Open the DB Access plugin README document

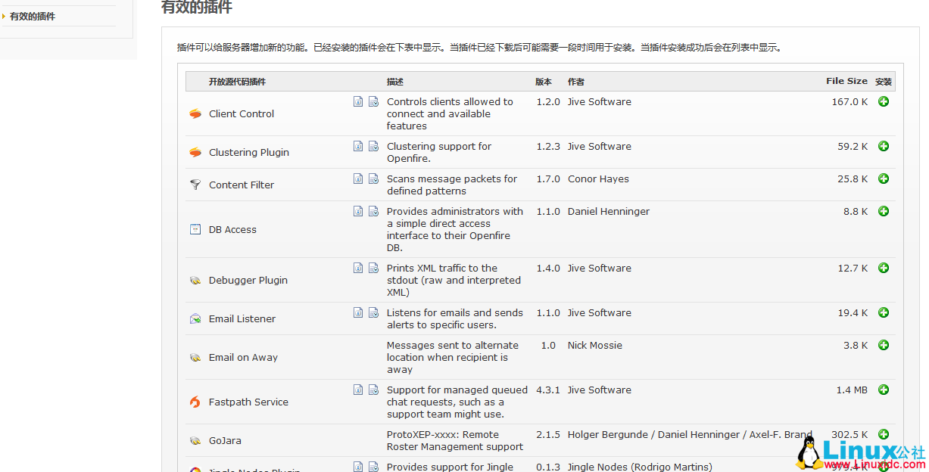point(357,211)
